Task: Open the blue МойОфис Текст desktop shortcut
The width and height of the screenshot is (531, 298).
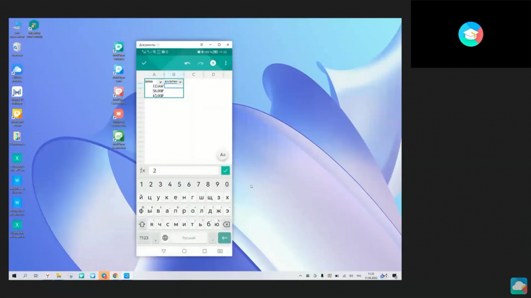Action: pyautogui.click(x=119, y=73)
